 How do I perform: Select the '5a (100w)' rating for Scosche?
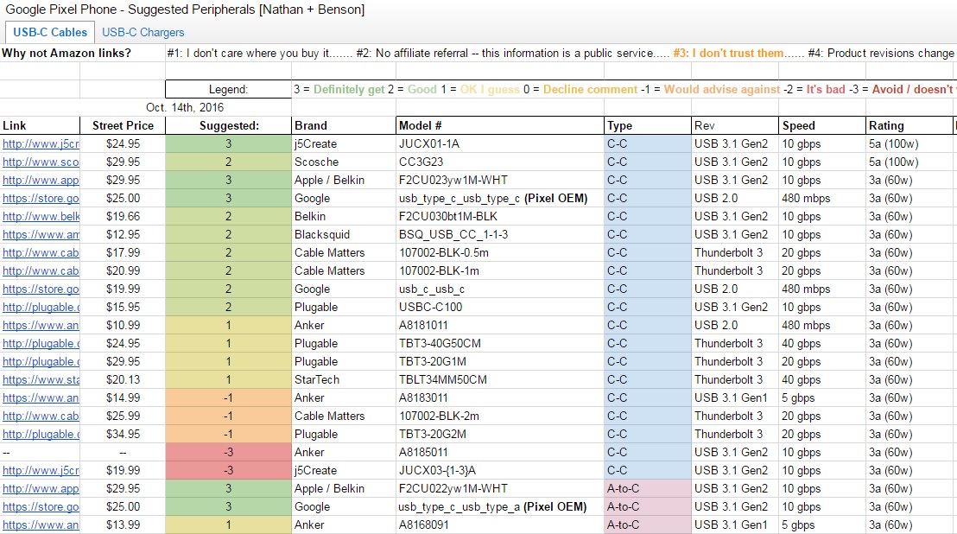point(909,162)
